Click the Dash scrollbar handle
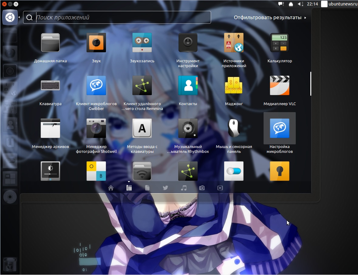This screenshot has height=275, width=358. point(311,84)
